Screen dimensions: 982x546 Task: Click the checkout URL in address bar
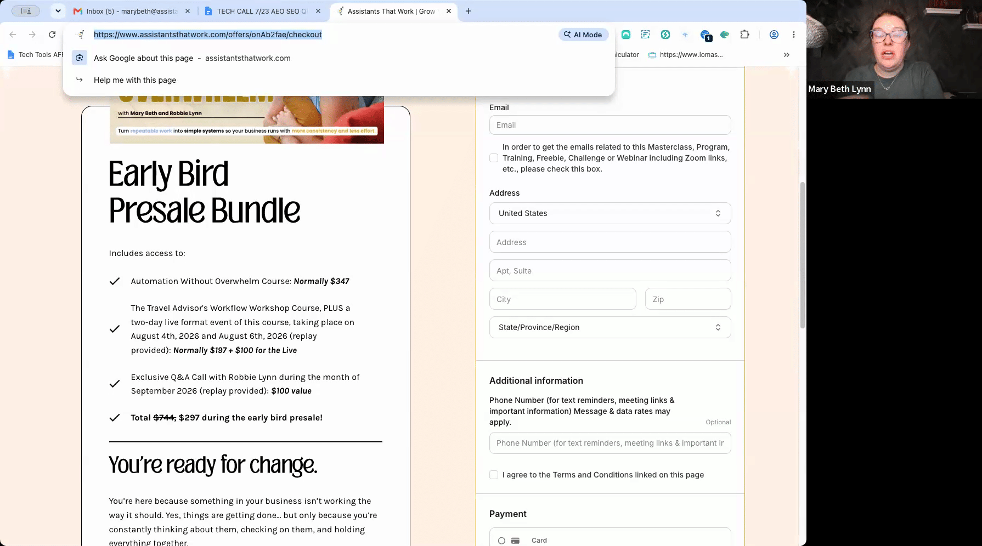(x=208, y=35)
